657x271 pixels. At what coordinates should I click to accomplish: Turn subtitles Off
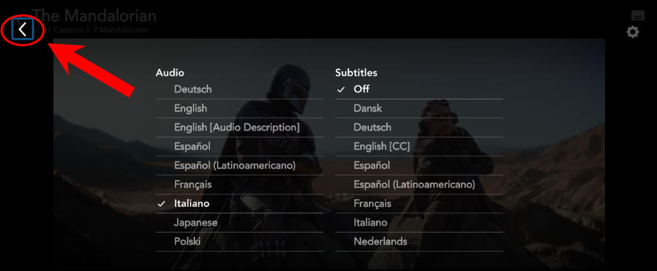click(419, 89)
